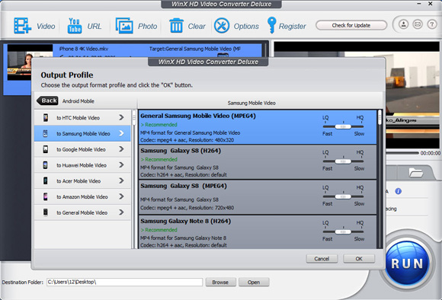Click the email envelope round icon
The image size is (442, 300).
pyautogui.click(x=418, y=24)
